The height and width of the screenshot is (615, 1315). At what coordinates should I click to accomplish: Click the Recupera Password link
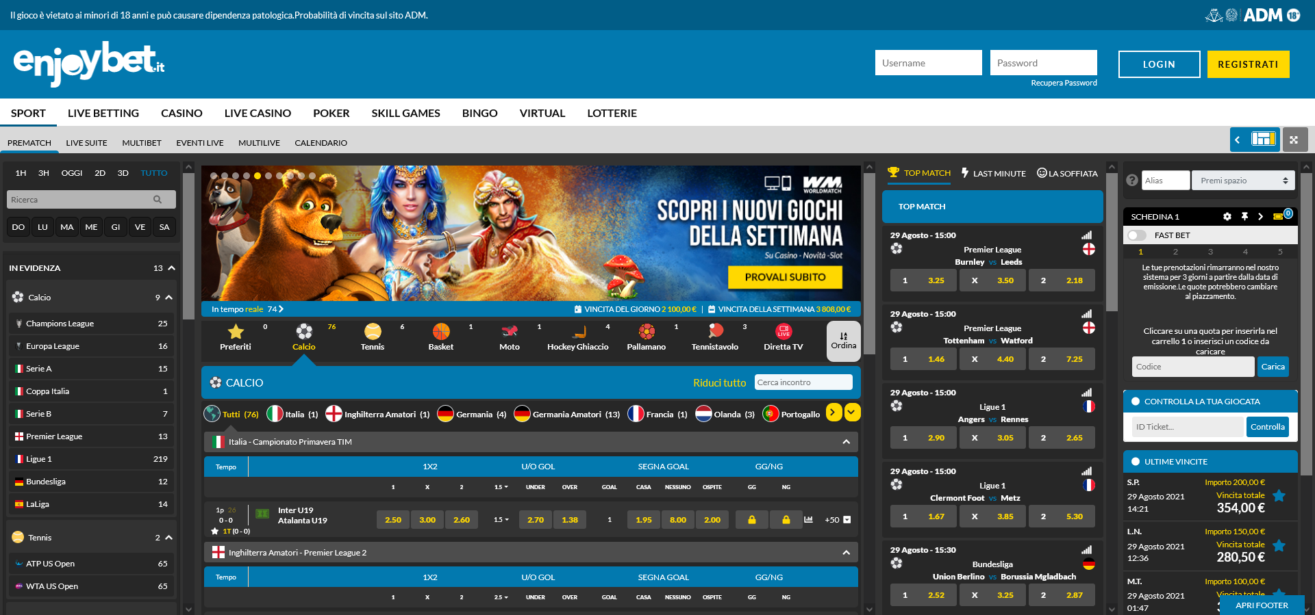click(x=1064, y=83)
